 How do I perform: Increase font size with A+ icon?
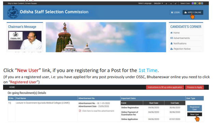pyautogui.click(x=175, y=3)
